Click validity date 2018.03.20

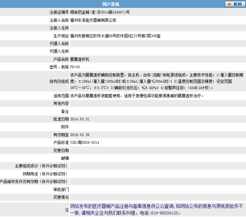click(x=80, y=135)
